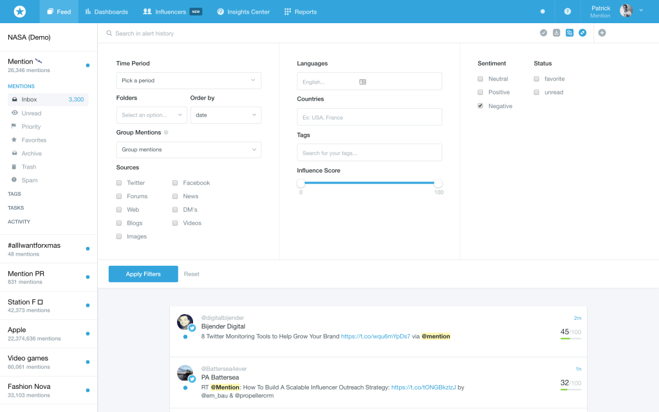
Task: Tick the Blogs source checkbox
Action: [119, 223]
